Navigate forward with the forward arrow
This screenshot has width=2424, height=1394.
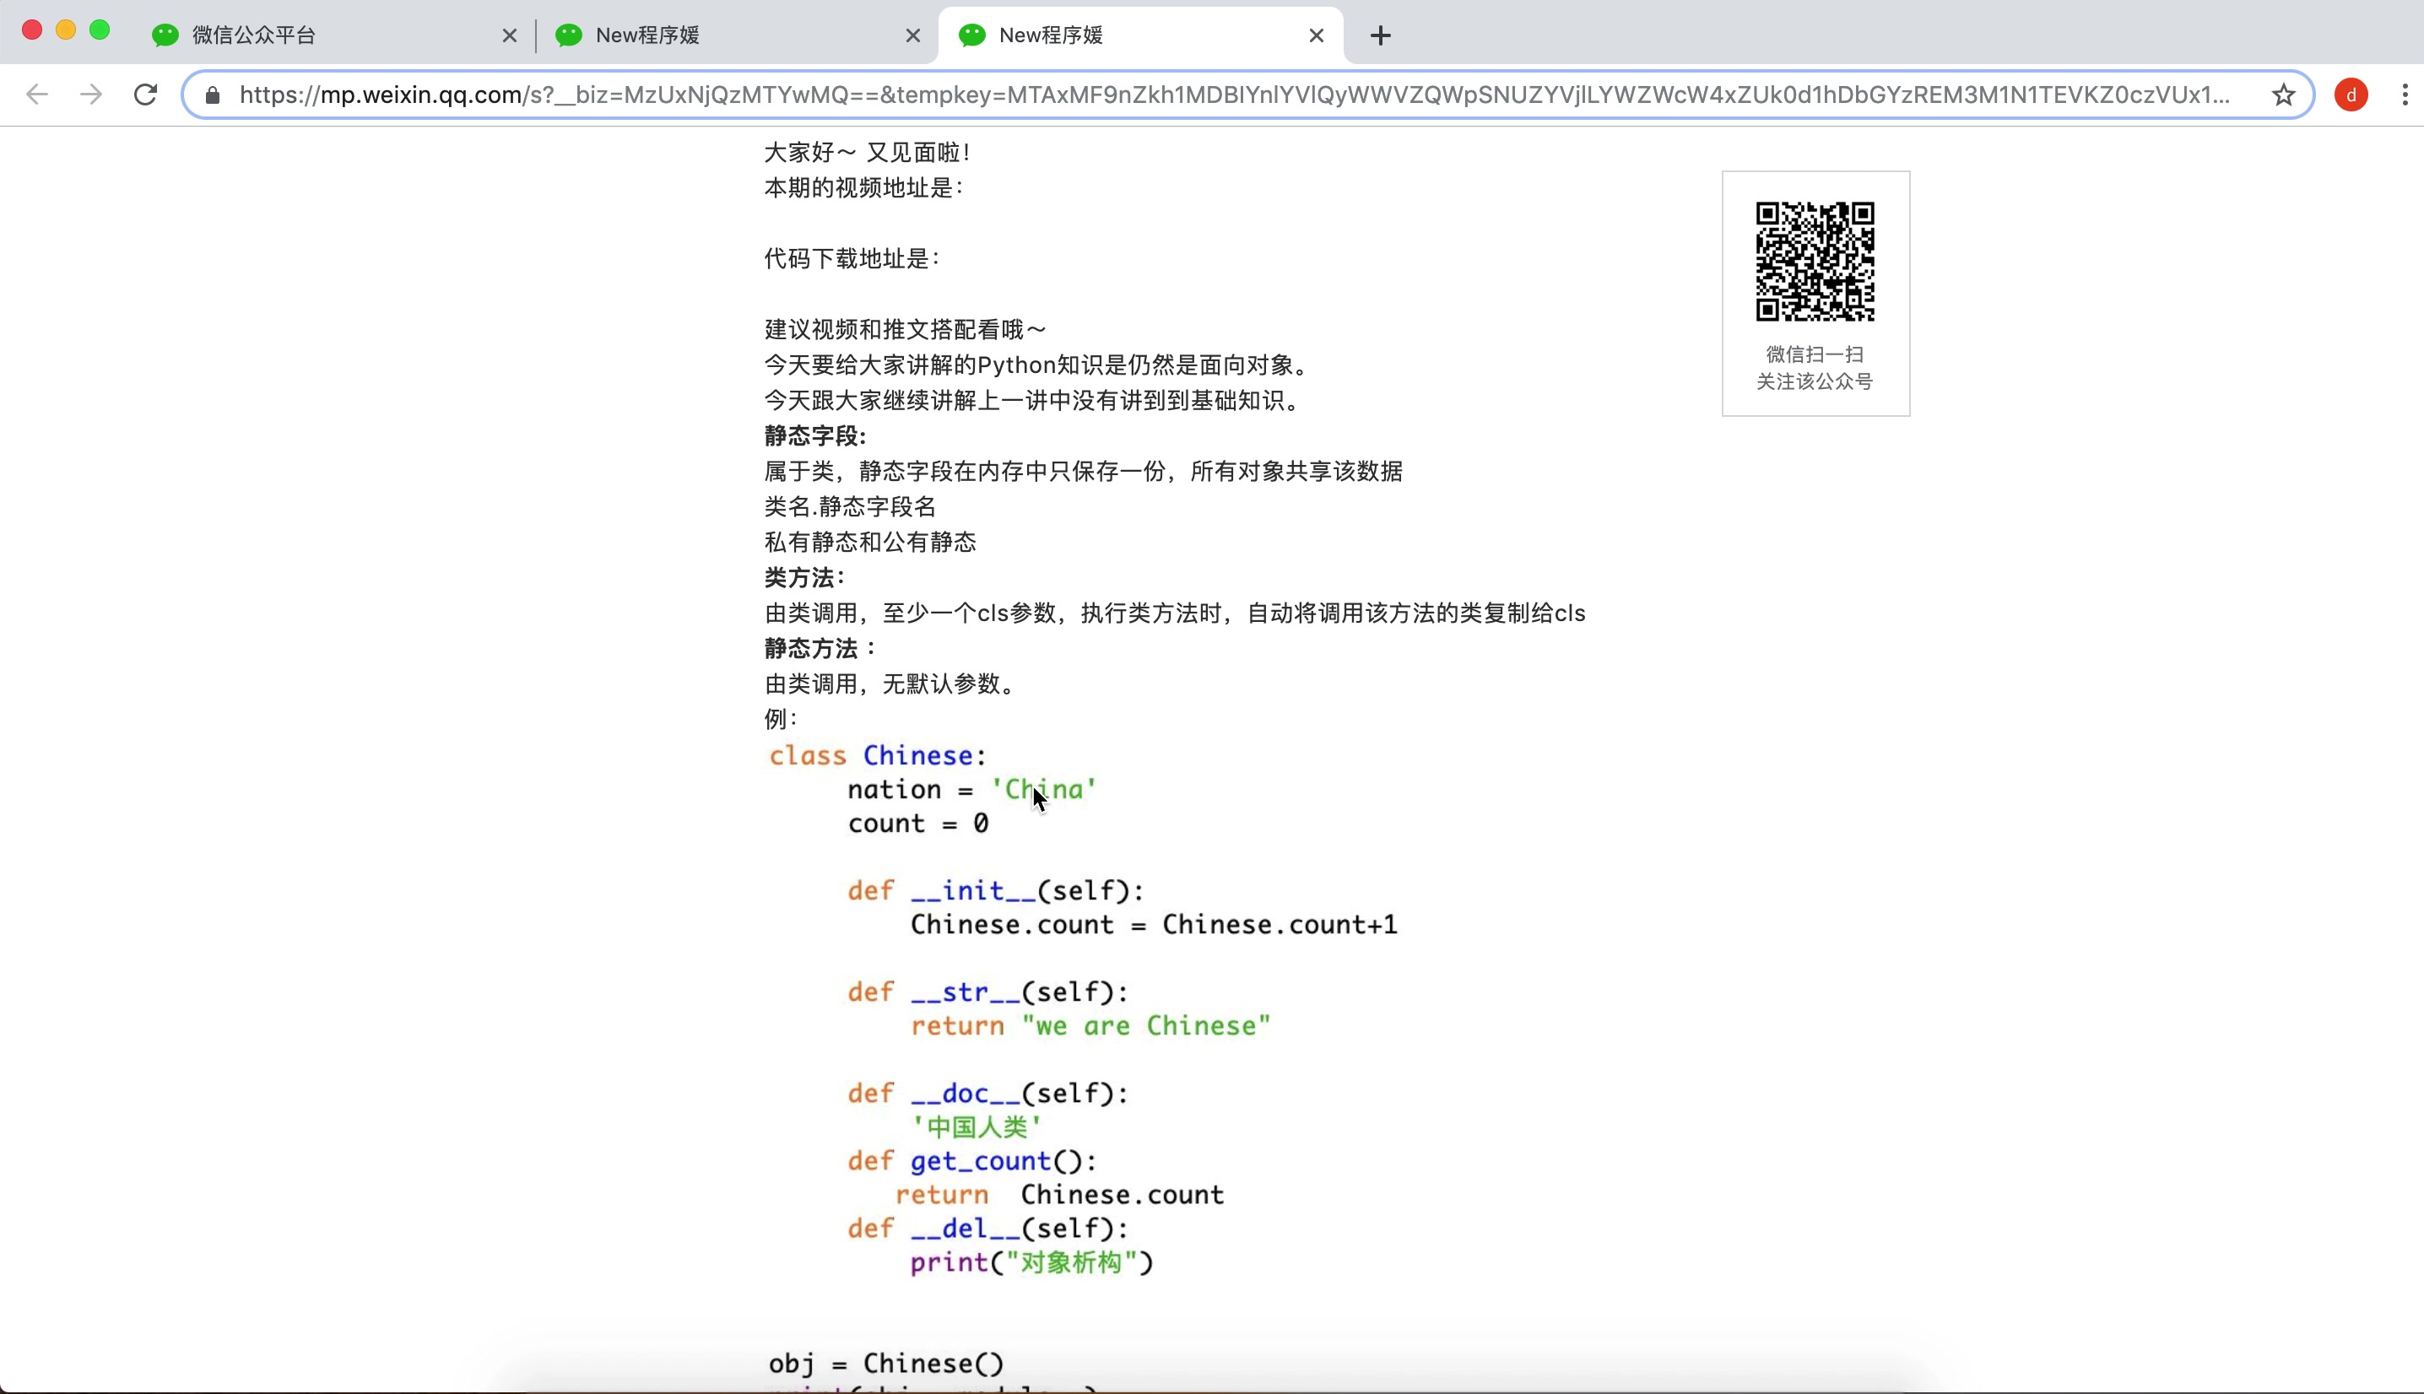tap(90, 94)
